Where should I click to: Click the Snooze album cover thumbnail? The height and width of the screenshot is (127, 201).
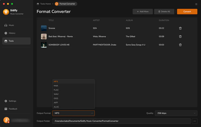tap(44, 28)
